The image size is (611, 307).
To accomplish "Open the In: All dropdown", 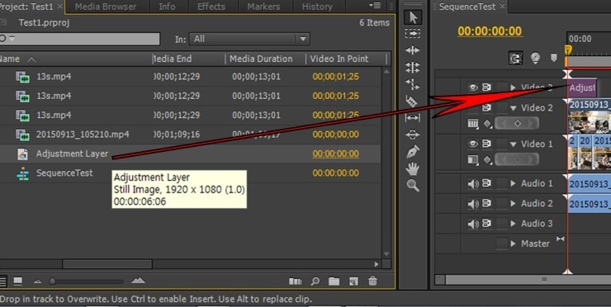I will [249, 39].
